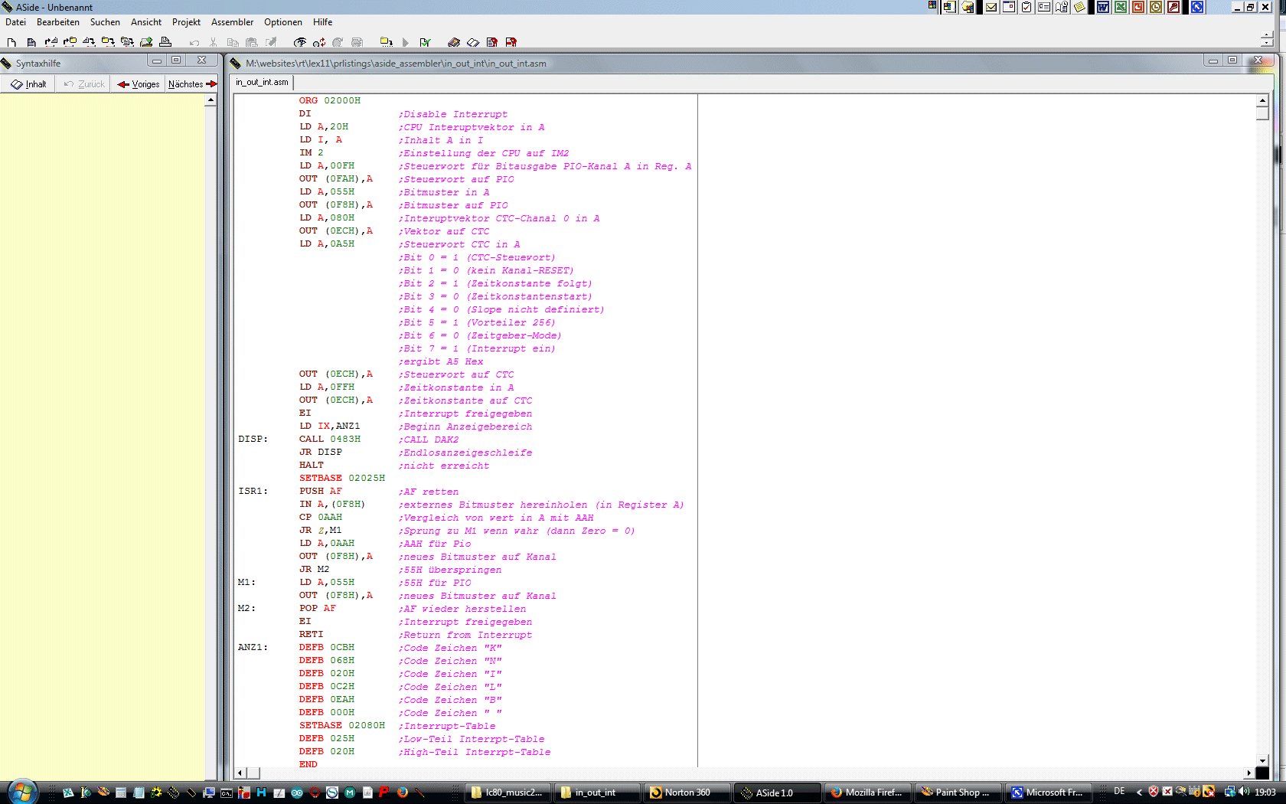
Task: Click the new appointment calendar icon
Action: [1009, 7]
